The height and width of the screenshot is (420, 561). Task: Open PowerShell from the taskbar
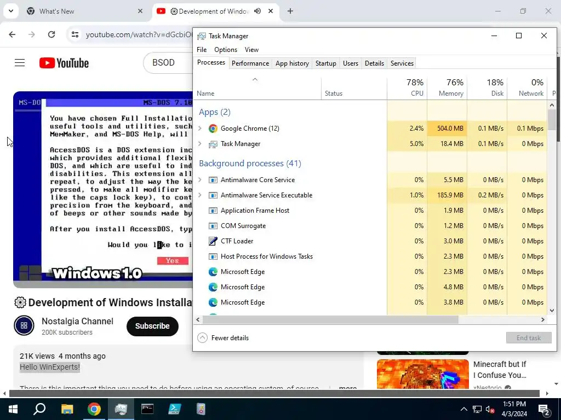(175, 409)
